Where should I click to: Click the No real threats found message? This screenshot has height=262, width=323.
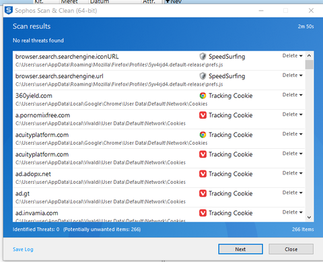pyautogui.click(x=38, y=40)
